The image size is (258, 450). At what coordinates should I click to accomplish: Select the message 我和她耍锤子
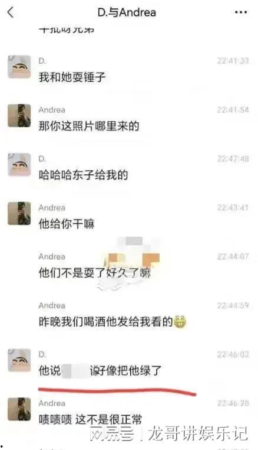pyautogui.click(x=72, y=77)
